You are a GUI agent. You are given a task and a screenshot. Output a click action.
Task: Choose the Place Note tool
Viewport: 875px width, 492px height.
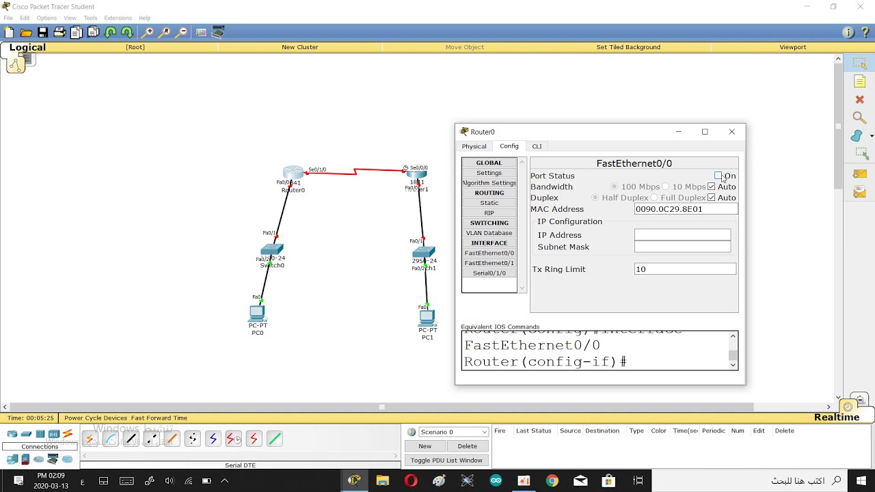click(x=859, y=82)
